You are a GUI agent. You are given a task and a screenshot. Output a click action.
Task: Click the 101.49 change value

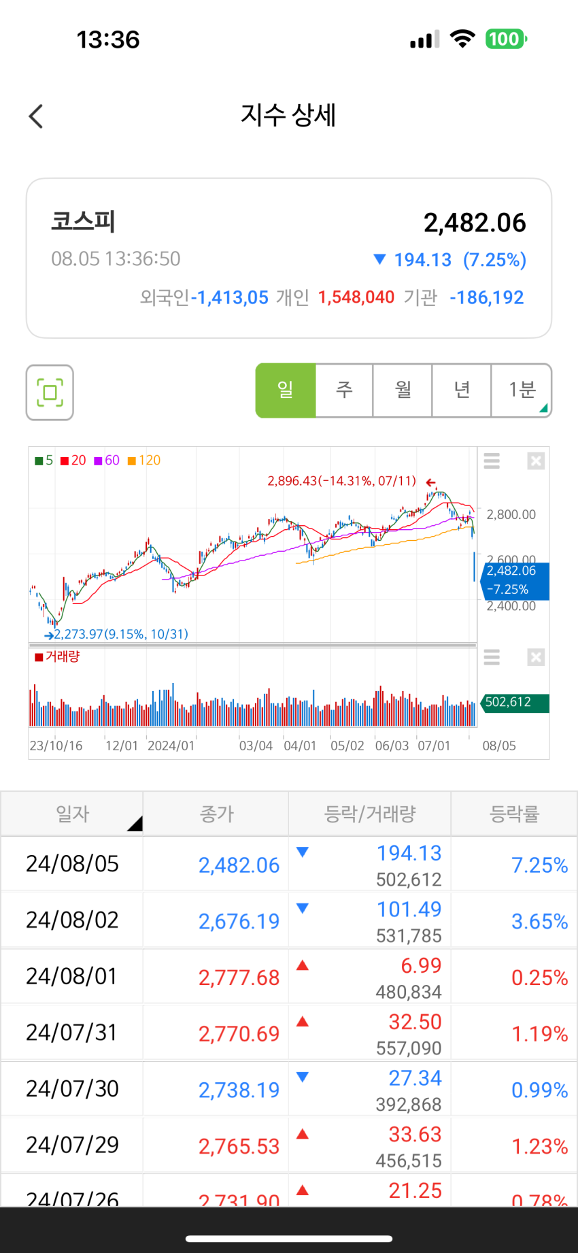pyautogui.click(x=409, y=909)
